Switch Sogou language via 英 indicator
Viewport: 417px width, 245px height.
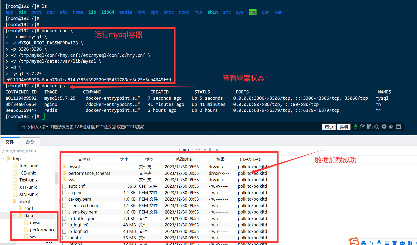point(364,243)
